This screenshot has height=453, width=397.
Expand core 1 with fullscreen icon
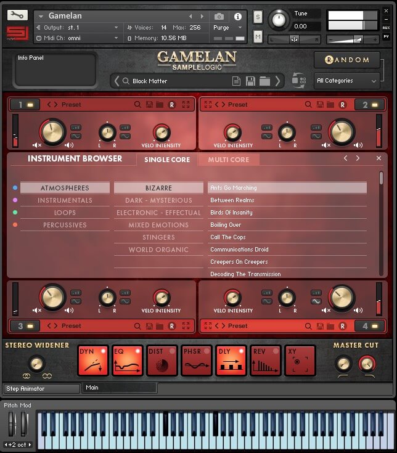[x=186, y=105]
